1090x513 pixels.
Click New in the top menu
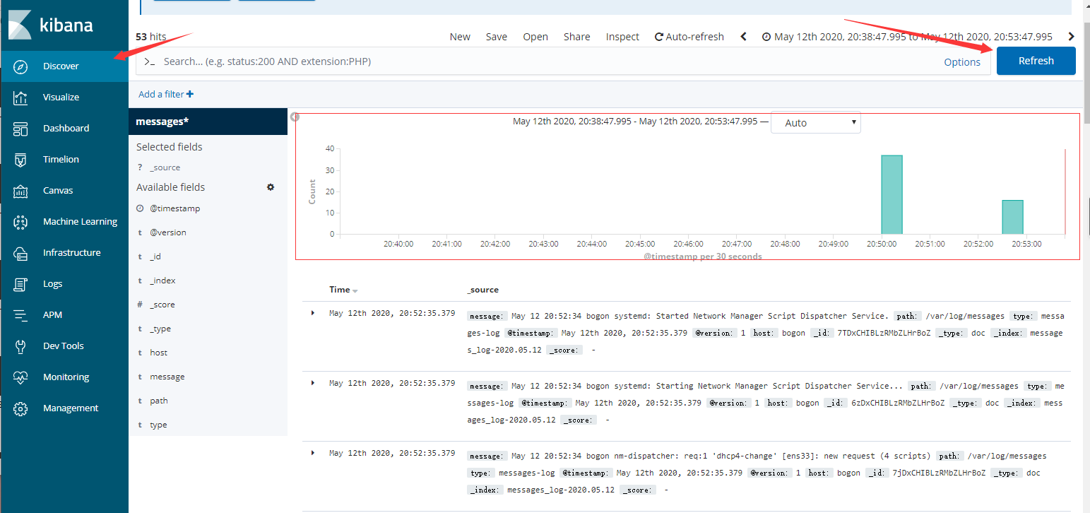pos(460,37)
